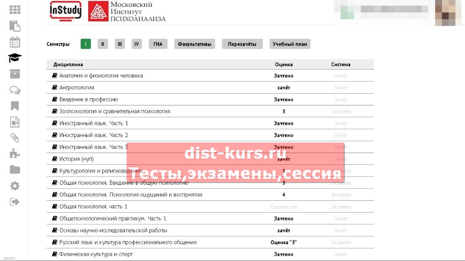This screenshot has width=465, height=261.
Task: Click the Перезачёты button
Action: [242, 44]
